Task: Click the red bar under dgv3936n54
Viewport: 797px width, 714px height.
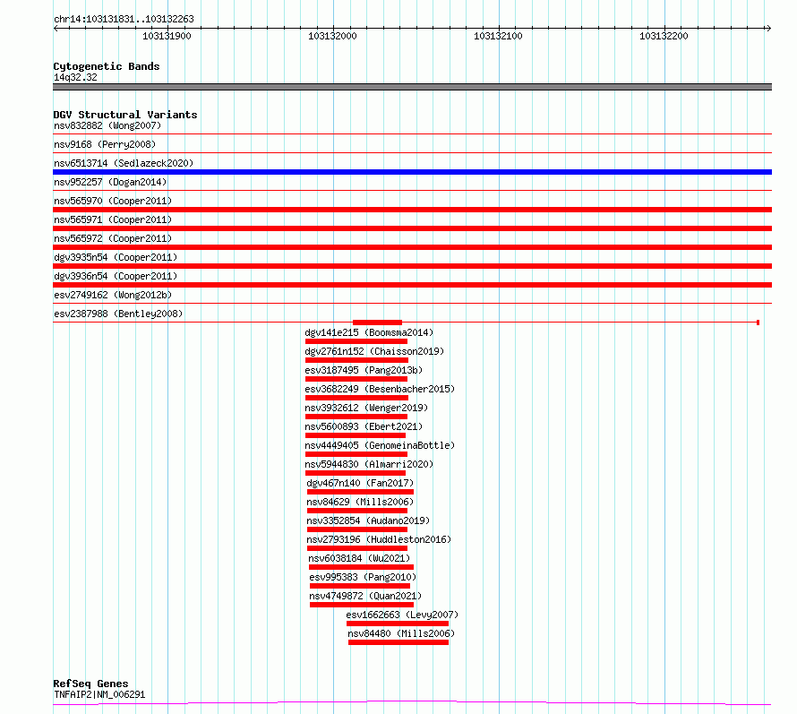Action: [x=412, y=285]
